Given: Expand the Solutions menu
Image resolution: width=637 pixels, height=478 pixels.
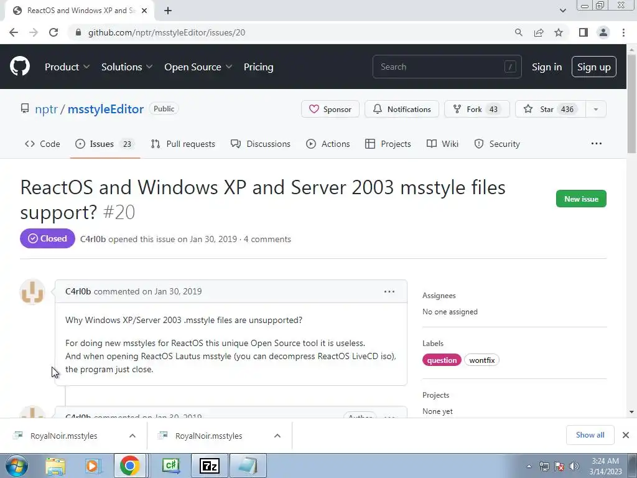Looking at the screenshot, I should (x=127, y=67).
